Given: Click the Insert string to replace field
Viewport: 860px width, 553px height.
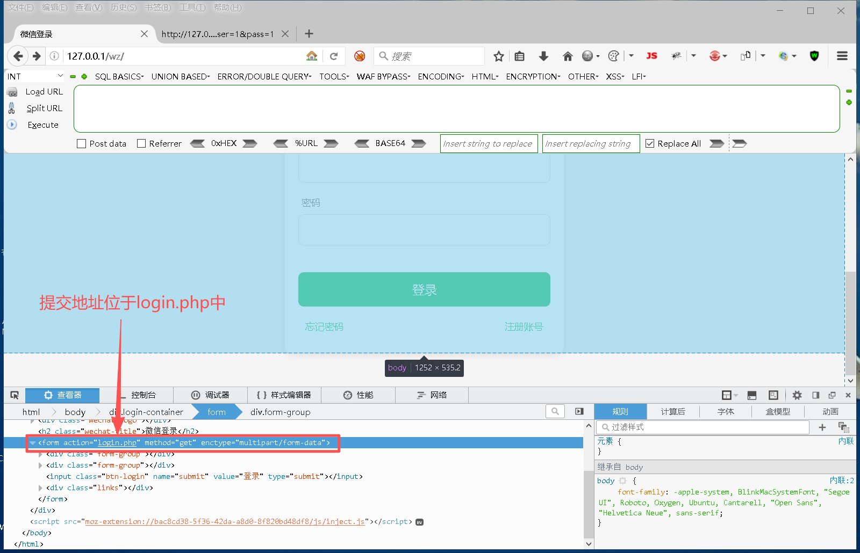Looking at the screenshot, I should click(x=489, y=143).
